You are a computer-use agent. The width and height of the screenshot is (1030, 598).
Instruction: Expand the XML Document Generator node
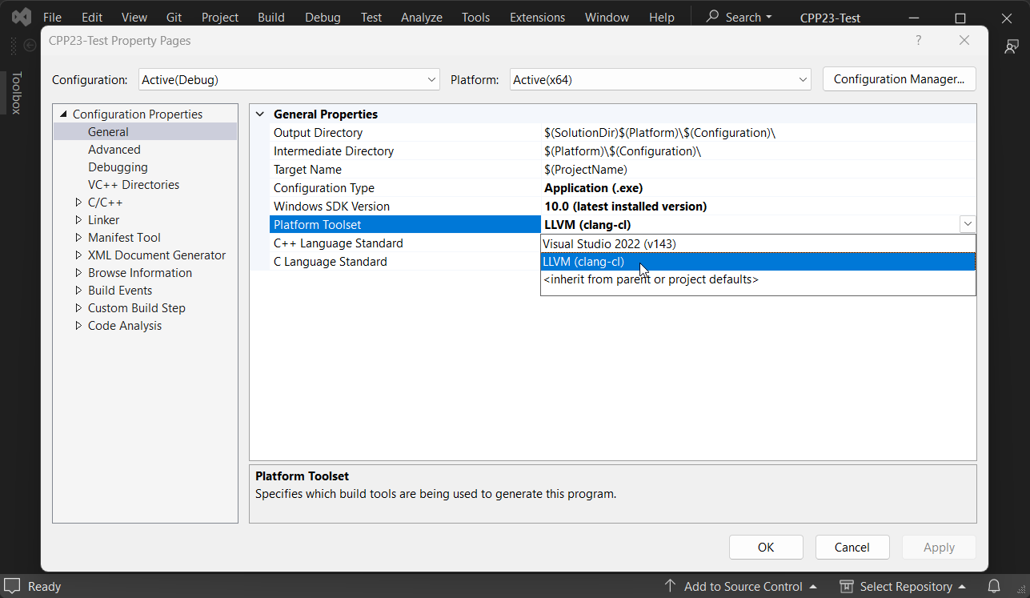pyautogui.click(x=78, y=255)
